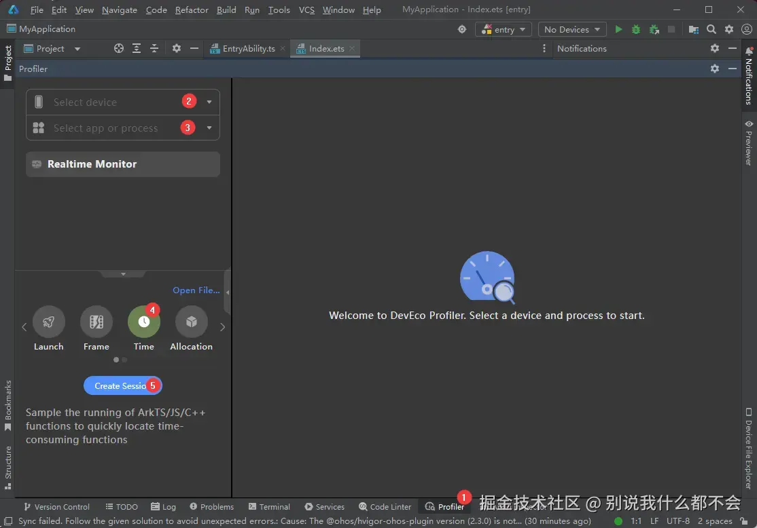Click the locate target icon beside entry
The image size is (757, 528).
click(462, 29)
